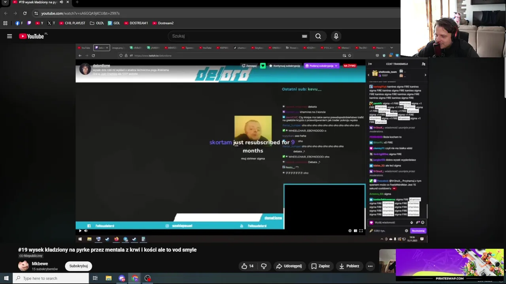The width and height of the screenshot is (506, 284).
Task: Click the Subskrybuj button
Action: pyautogui.click(x=79, y=266)
